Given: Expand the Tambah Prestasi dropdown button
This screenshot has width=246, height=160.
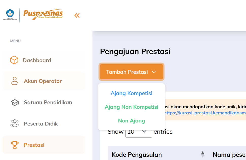Looking at the screenshot, I should pyautogui.click(x=131, y=72).
